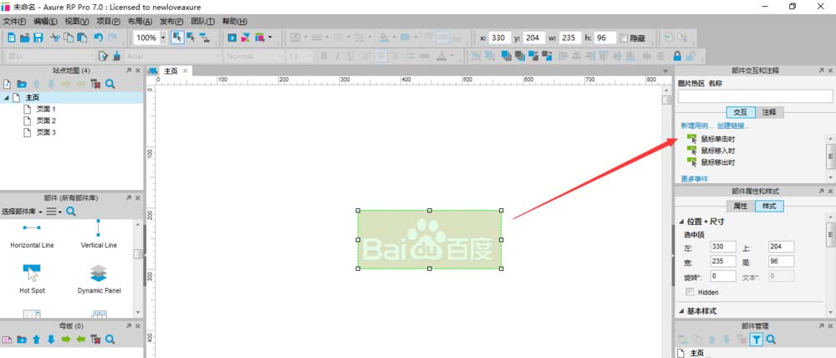Undo the last action
The height and width of the screenshot is (358, 836).
98,38
